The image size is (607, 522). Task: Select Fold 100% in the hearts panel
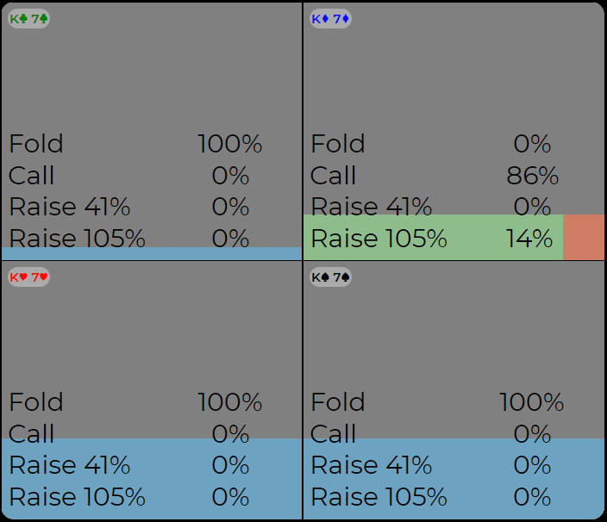point(135,402)
